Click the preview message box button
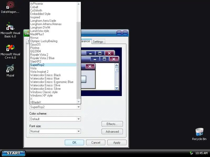 (x=83, y=79)
